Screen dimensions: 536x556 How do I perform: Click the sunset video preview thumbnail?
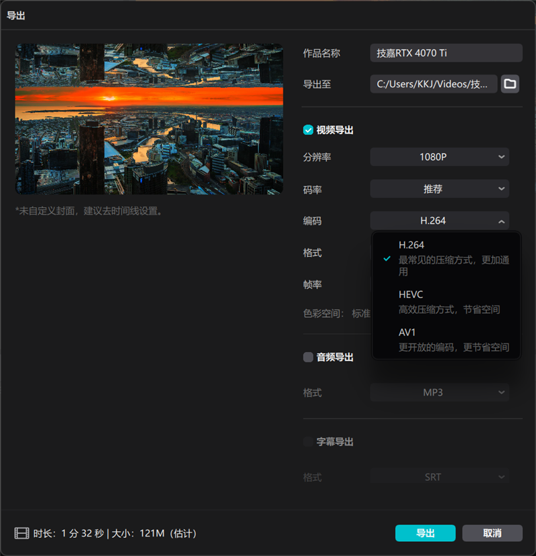(x=149, y=118)
